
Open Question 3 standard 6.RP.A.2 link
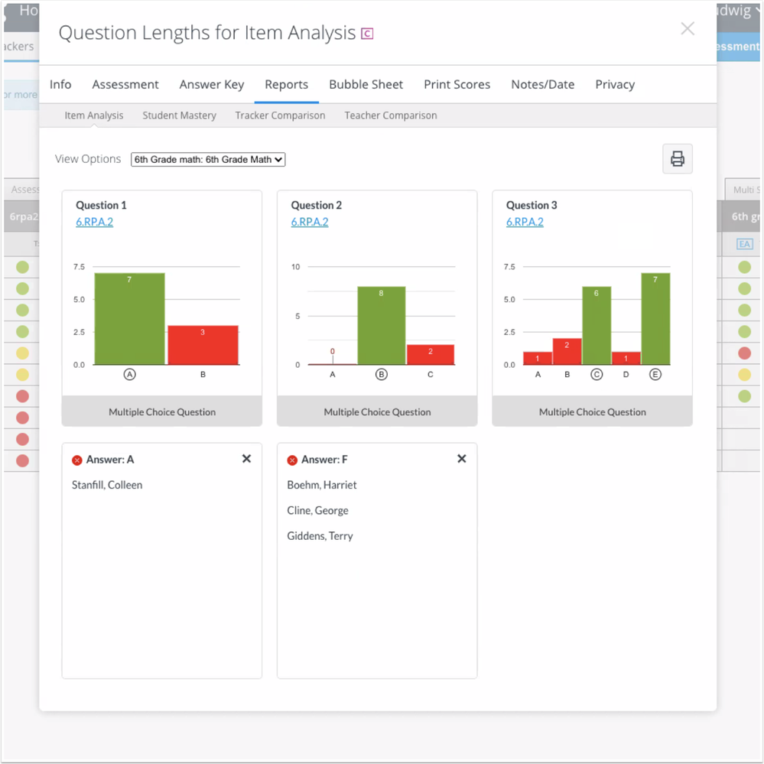point(525,223)
